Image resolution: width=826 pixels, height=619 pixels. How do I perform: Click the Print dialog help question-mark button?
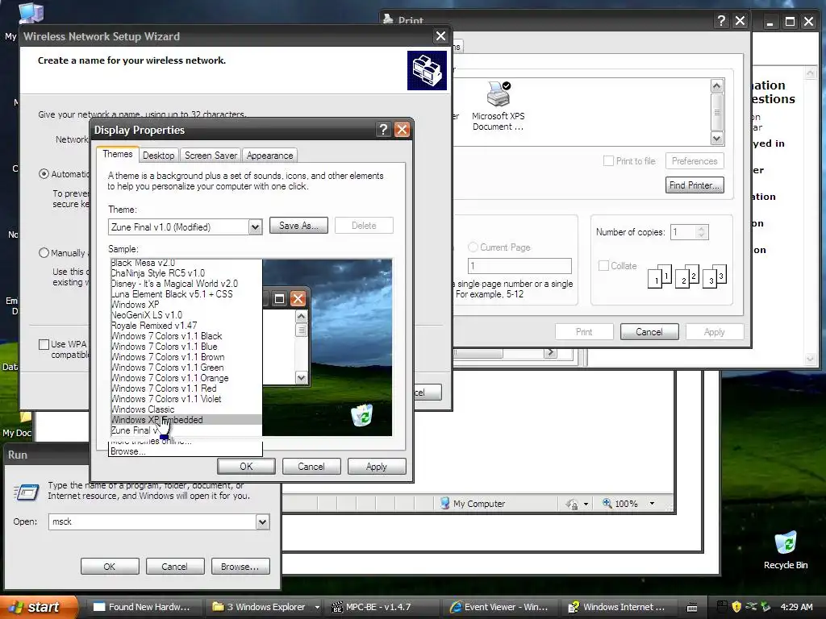(721, 21)
